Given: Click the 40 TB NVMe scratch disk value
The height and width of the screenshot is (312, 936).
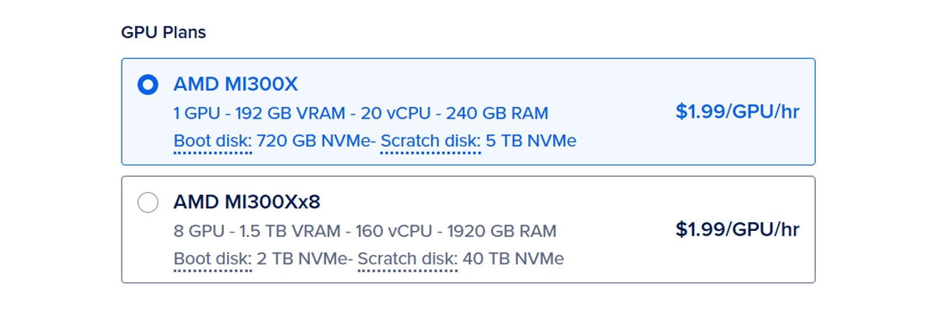Looking at the screenshot, I should 513,258.
